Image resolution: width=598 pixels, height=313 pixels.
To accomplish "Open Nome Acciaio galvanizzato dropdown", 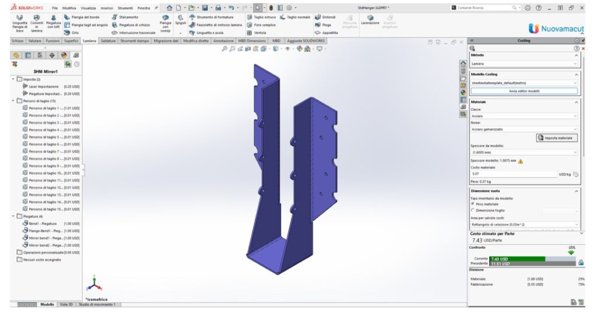I will click(x=524, y=129).
